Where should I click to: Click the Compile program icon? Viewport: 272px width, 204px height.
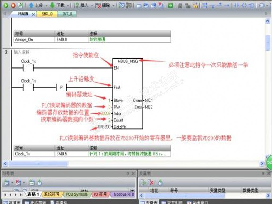pyautogui.click(x=20, y=6)
